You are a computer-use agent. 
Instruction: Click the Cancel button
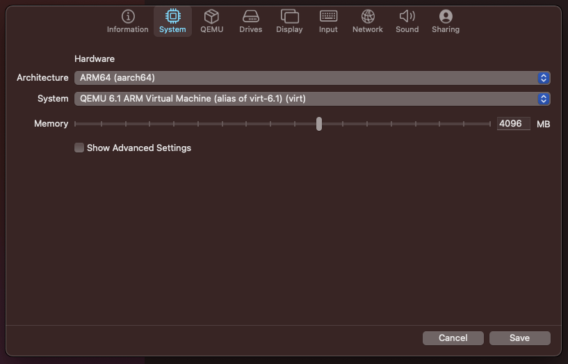(453, 338)
